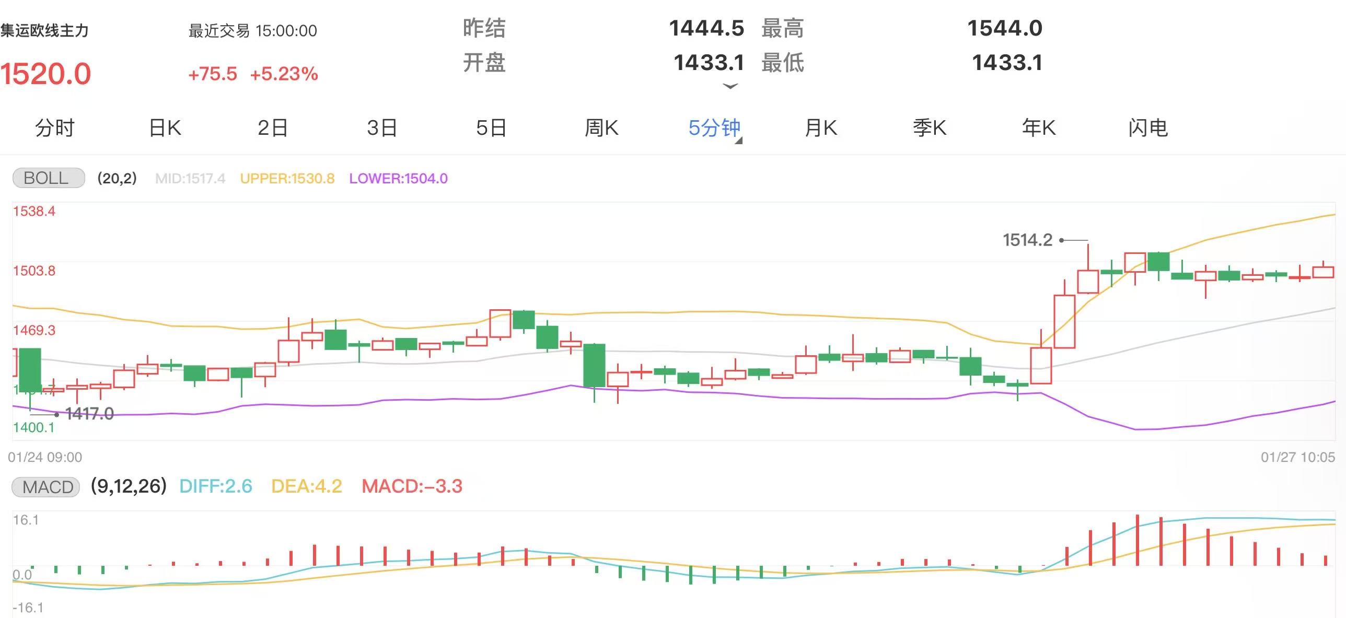Switch to the 分时 chart tab

pyautogui.click(x=55, y=128)
